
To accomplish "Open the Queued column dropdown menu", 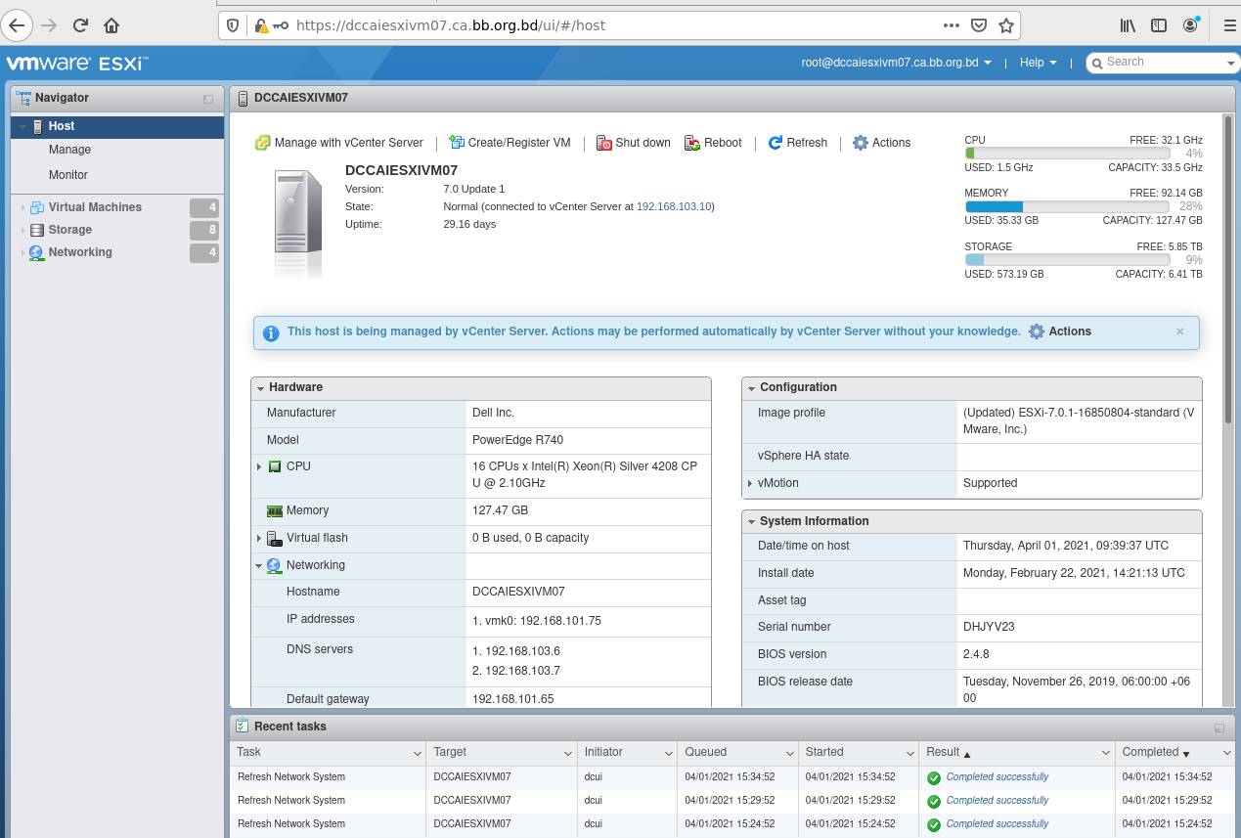I will coord(789,754).
